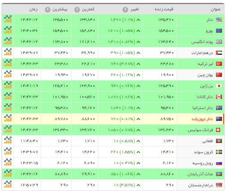This screenshot has height=194, width=226.
Task: Show the chart for the Japanese Yen (ین ژاپن) row
Action: tap(8, 86)
